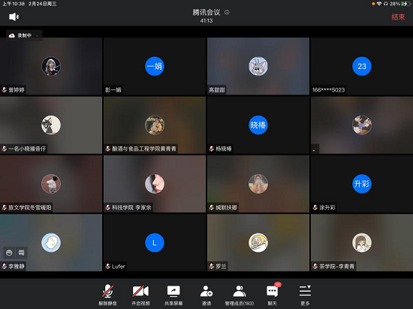Select 罗兰's cartoon avatar
This screenshot has width=413, height=309.
coord(258,243)
